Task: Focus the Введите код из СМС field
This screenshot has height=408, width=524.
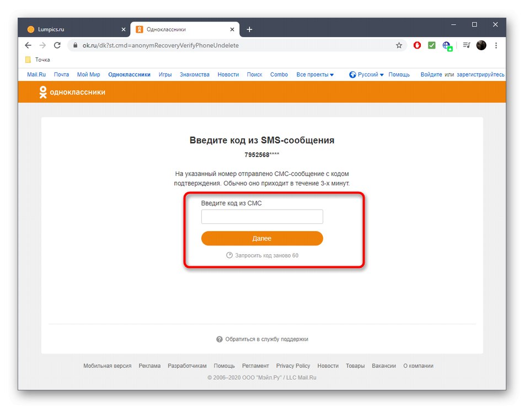Action: pos(262,217)
